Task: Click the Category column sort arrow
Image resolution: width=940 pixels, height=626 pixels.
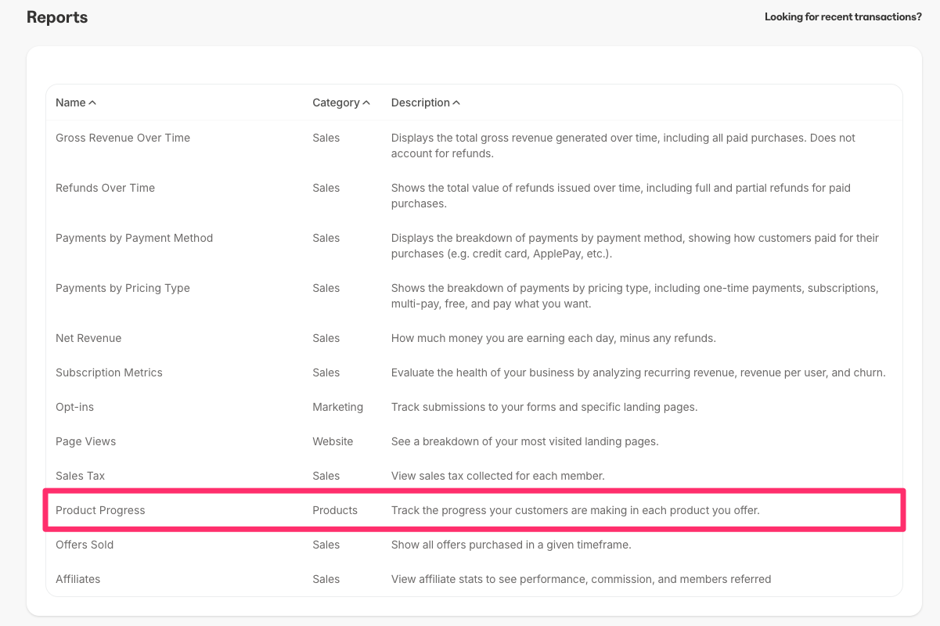Action: (x=366, y=103)
